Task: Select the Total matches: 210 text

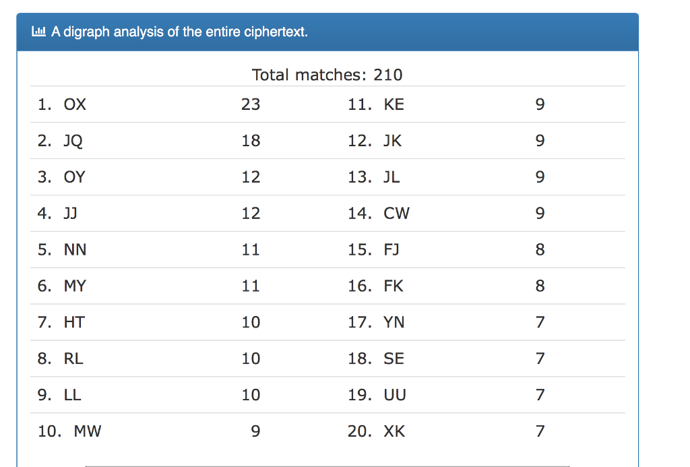Action: point(327,75)
